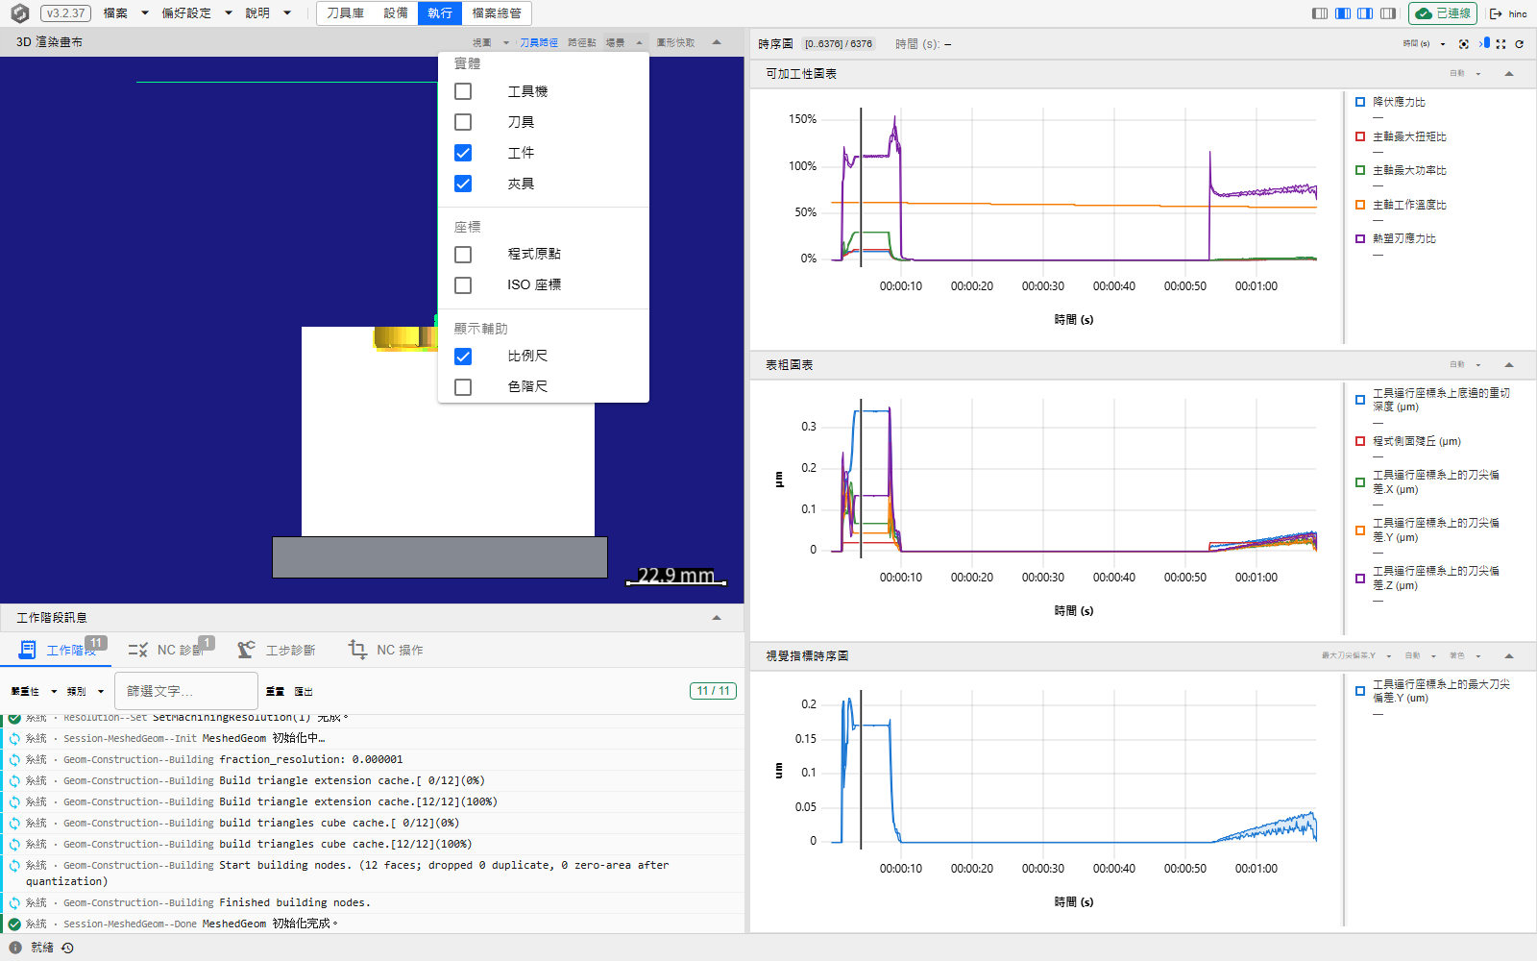Click the info icon next to 就緒

point(15,948)
